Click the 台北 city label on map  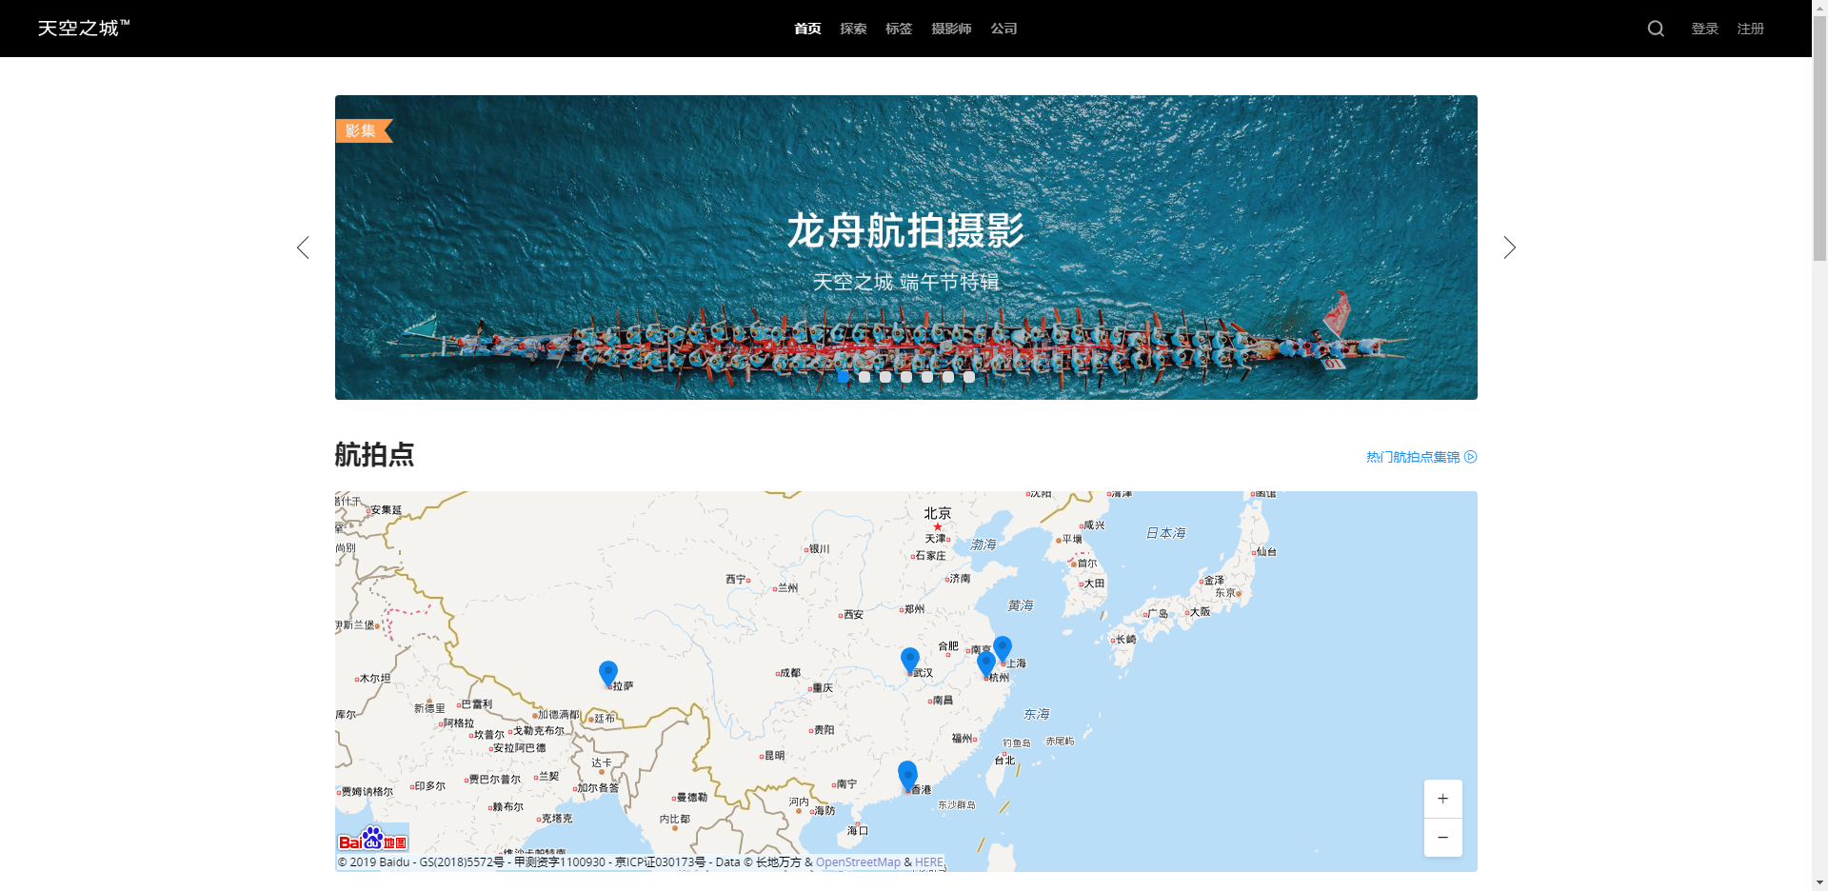coord(1004,761)
